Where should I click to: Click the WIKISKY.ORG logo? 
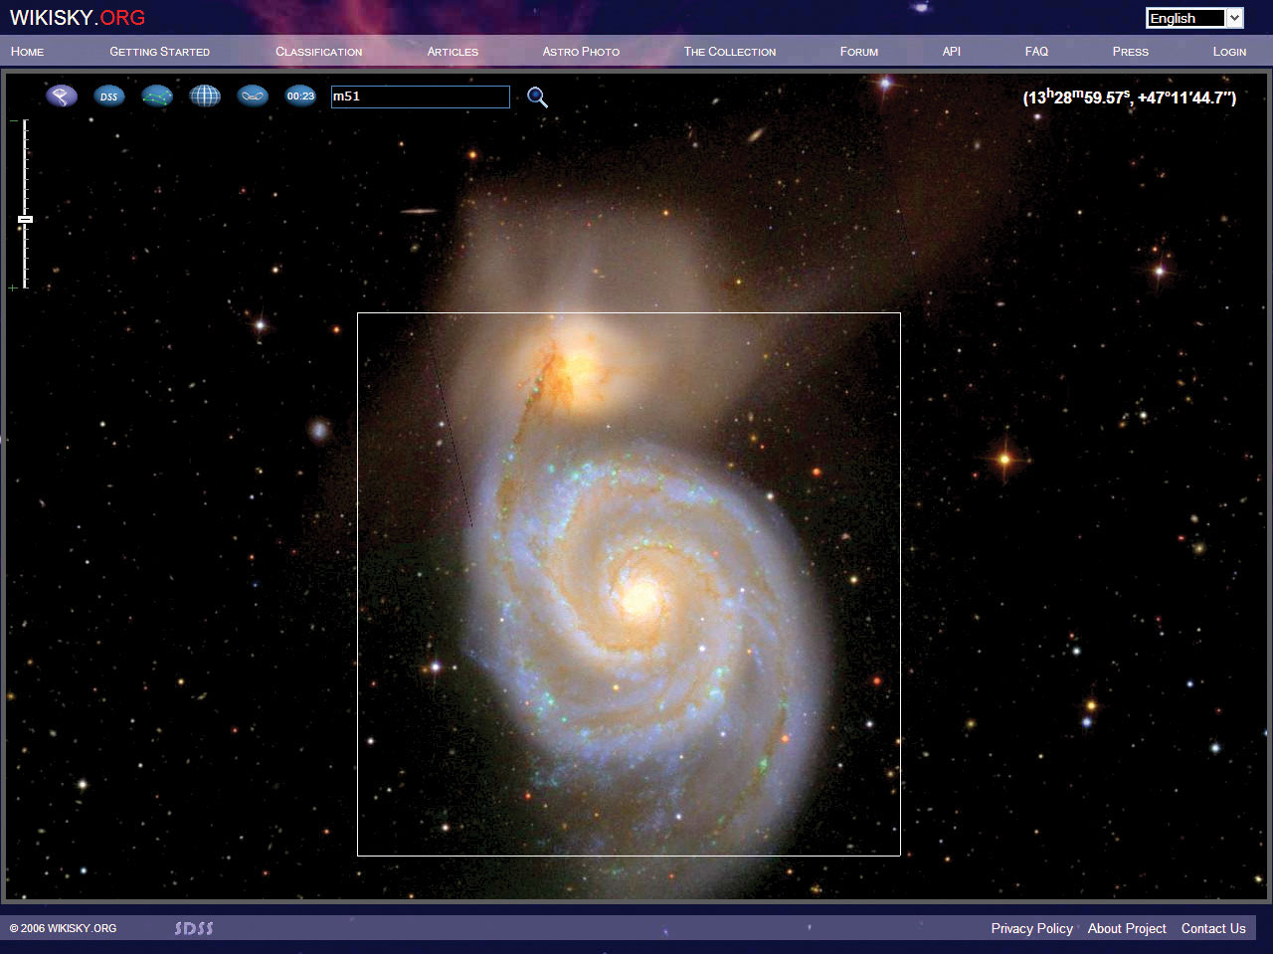pos(78,18)
